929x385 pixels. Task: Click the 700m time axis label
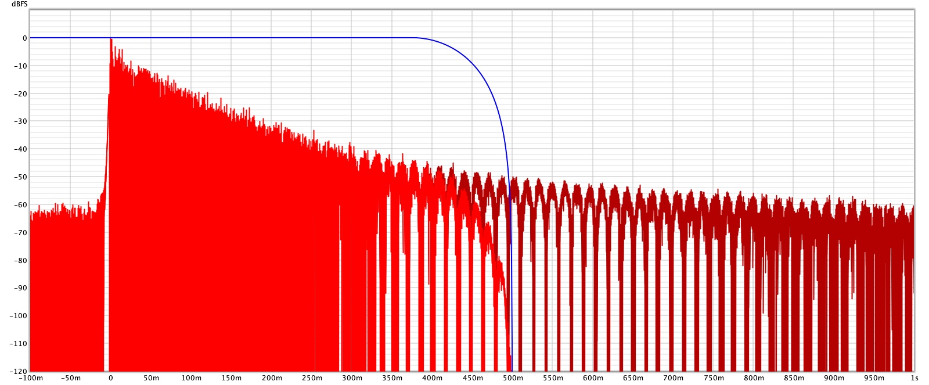674,378
